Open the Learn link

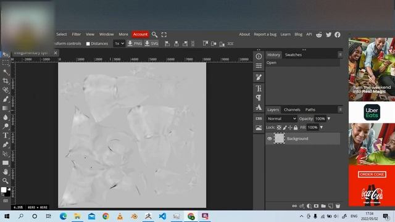pyautogui.click(x=285, y=35)
